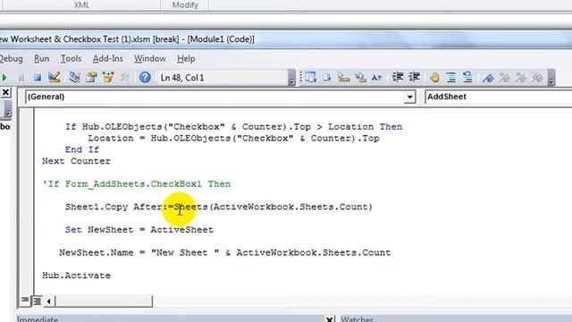Click Parameter Info icon on Edit toolbar
This screenshot has height=322, width=572.
[x=360, y=78]
